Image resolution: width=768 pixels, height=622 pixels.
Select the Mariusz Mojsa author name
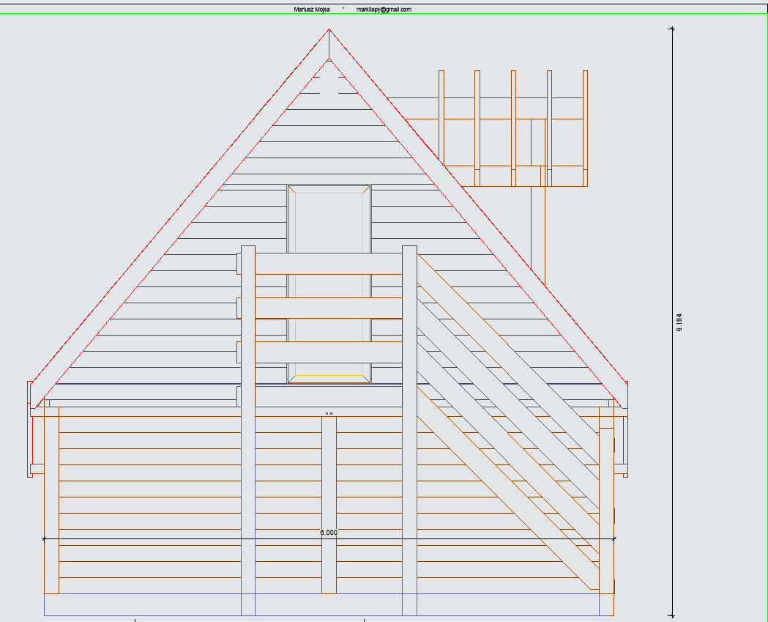[x=312, y=10]
